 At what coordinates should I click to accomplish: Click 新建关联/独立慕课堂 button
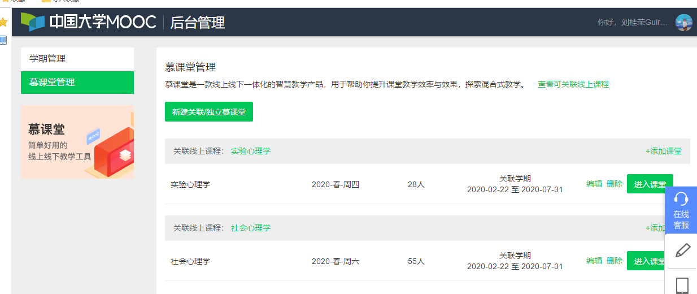208,112
